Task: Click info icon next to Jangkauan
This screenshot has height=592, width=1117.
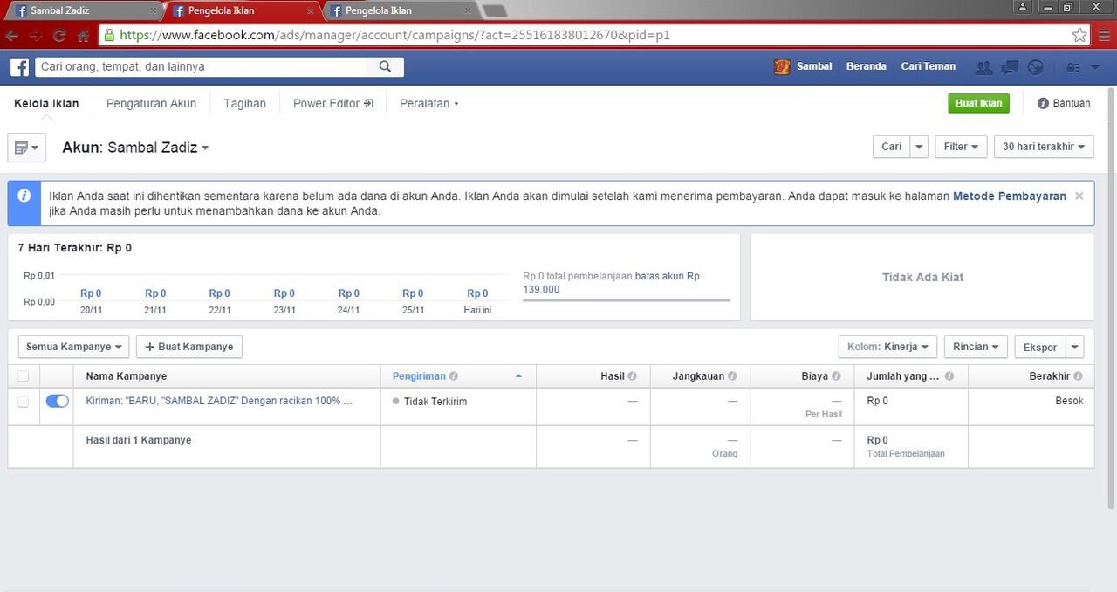Action: (732, 376)
